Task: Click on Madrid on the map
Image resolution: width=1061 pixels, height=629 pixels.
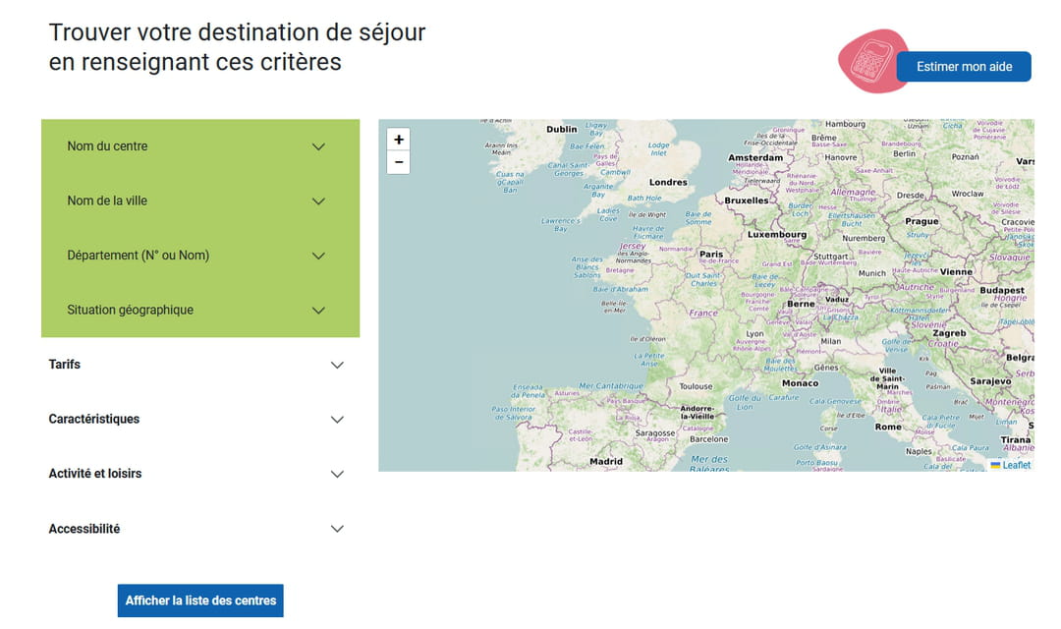Action: coord(606,461)
